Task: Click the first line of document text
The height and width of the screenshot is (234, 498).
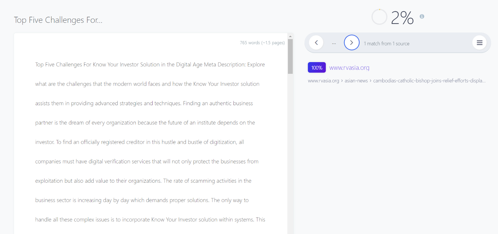Action: [x=150, y=64]
